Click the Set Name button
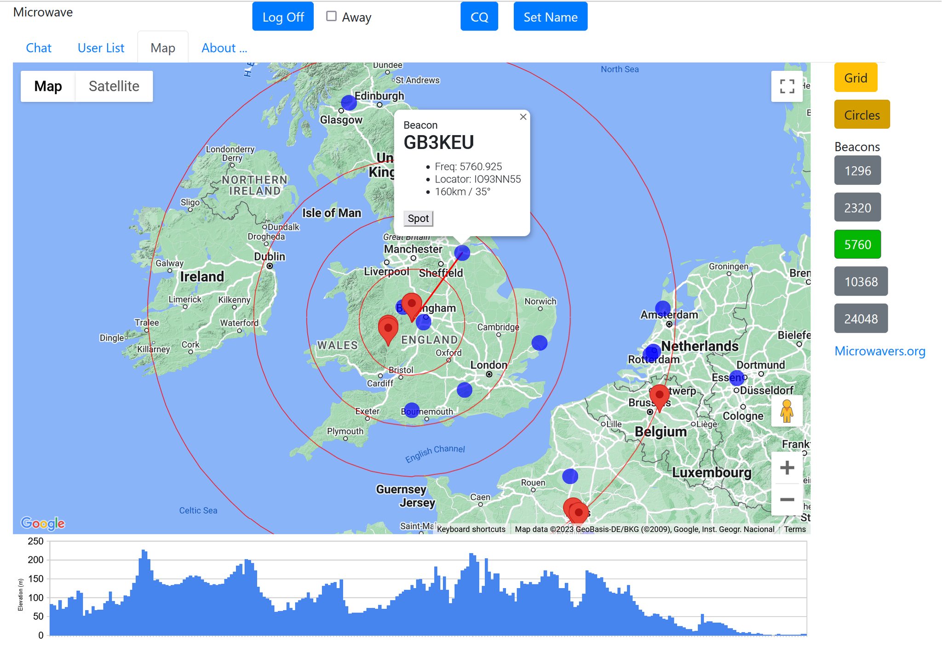Image resolution: width=942 pixels, height=652 pixels. [x=551, y=17]
